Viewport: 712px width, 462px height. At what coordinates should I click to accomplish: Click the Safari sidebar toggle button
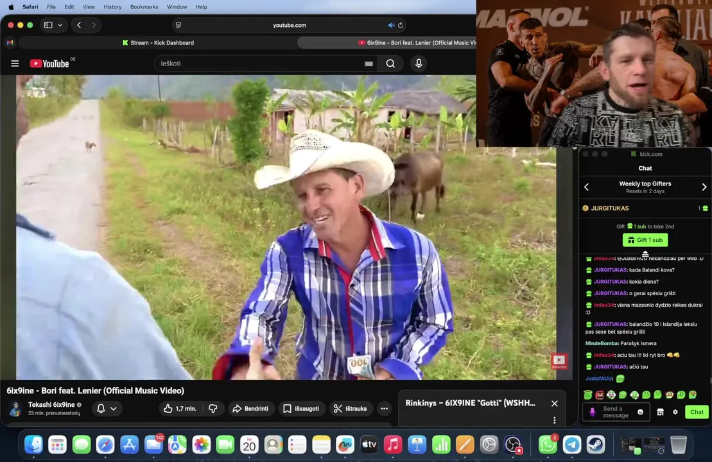tap(48, 25)
